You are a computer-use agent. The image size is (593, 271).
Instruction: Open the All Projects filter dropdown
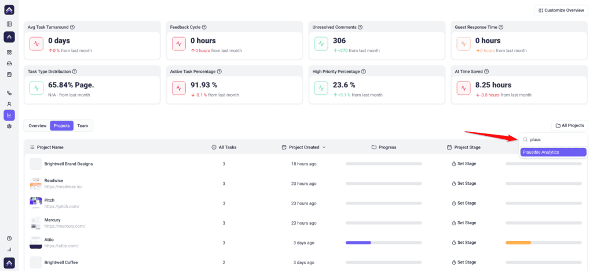coord(570,125)
